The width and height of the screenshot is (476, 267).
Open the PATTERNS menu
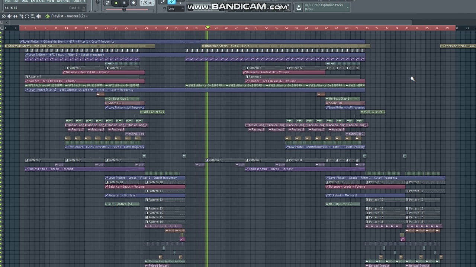pos(38,1)
